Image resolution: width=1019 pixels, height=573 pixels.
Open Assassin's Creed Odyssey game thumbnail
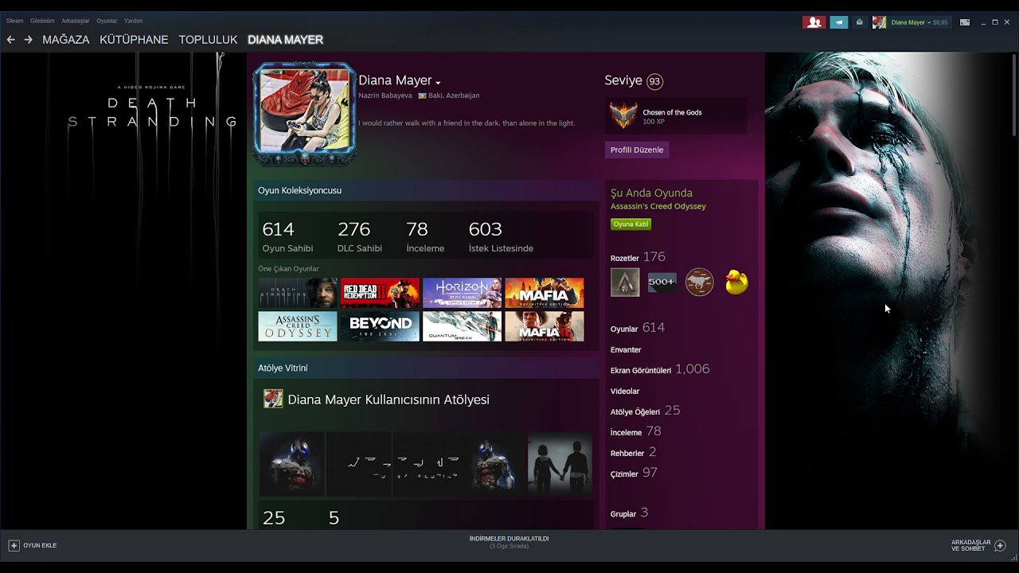tap(298, 326)
